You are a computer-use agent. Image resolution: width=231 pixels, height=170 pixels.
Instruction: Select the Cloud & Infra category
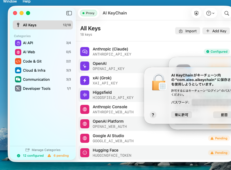[x=43, y=70]
